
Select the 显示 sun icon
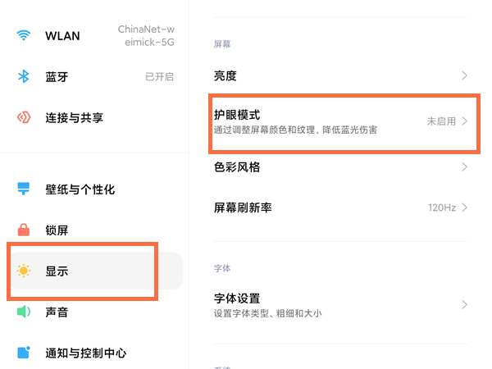(24, 271)
